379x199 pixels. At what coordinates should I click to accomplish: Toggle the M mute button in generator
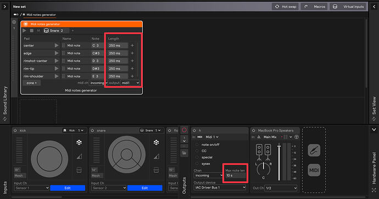[x=38, y=31]
